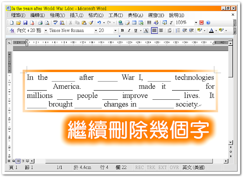Open the 插入 (Insert) menu
244x178 pixels.
coord(77,15)
